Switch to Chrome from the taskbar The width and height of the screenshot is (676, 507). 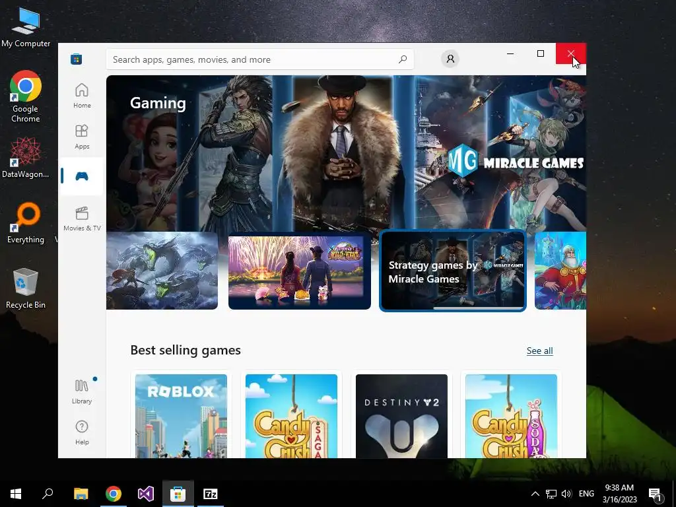[x=114, y=494]
